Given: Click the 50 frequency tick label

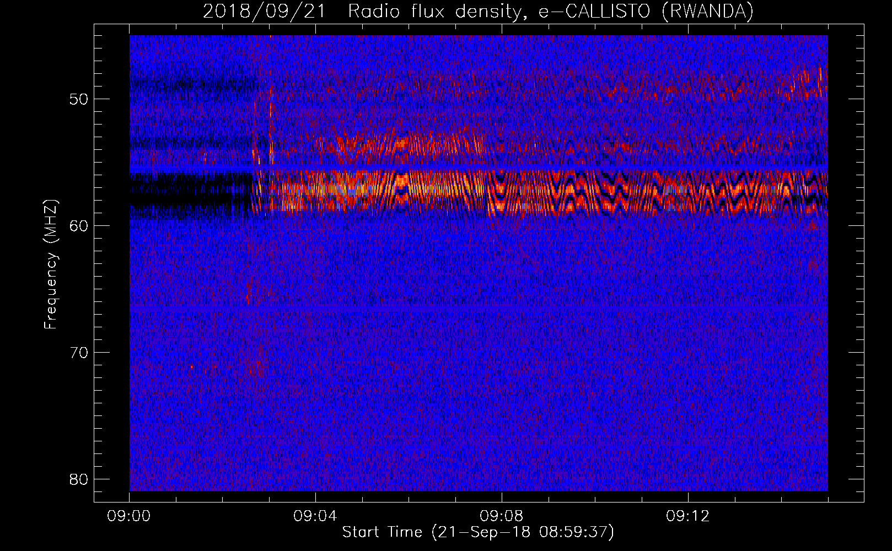Looking at the screenshot, I should point(79,100).
